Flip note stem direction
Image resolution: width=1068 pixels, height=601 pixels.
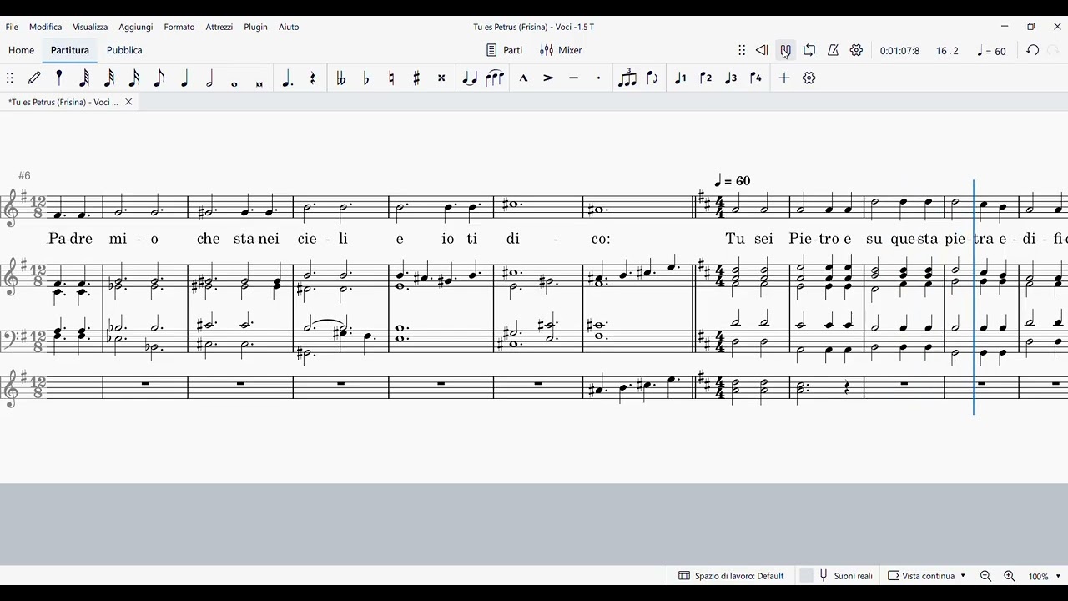(652, 78)
